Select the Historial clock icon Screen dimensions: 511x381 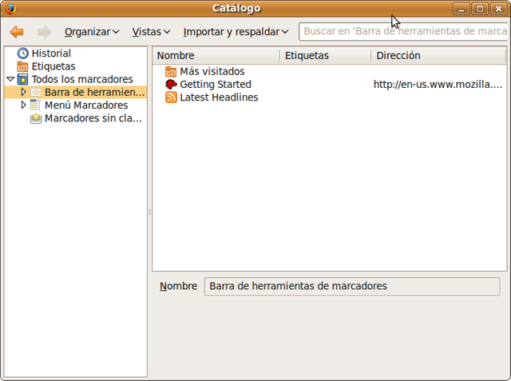pyautogui.click(x=22, y=54)
